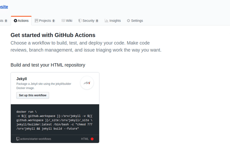This screenshot has height=153, width=230.
Task: Click the repo icon beside starter-workflows
Action: click(x=18, y=139)
